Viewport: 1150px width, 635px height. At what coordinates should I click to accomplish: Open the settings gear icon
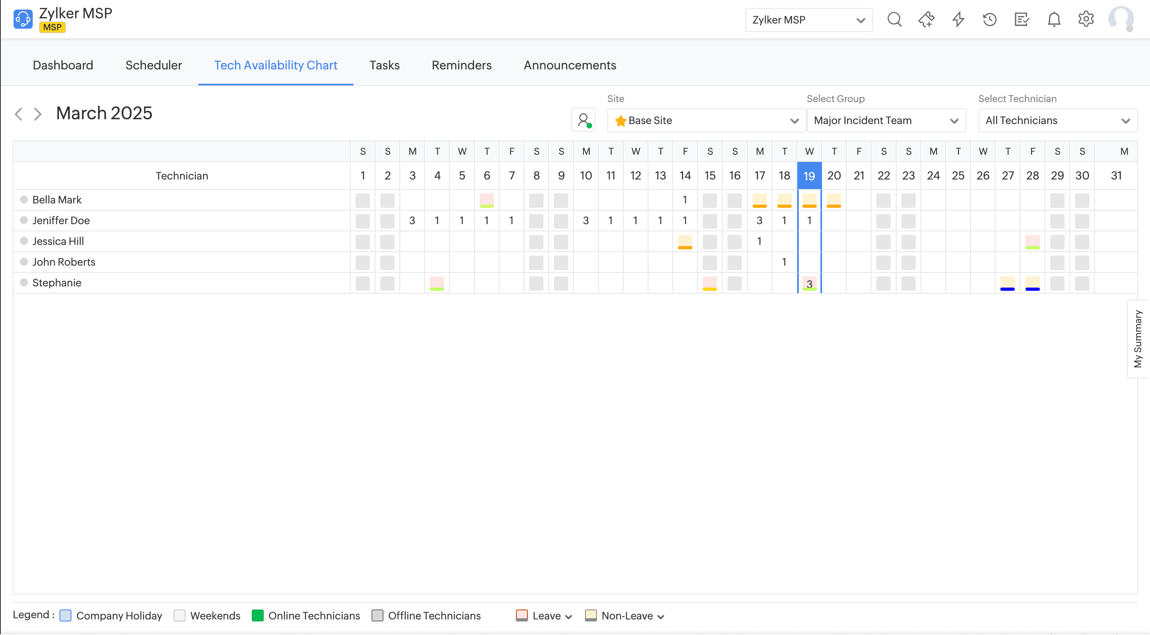(1086, 20)
